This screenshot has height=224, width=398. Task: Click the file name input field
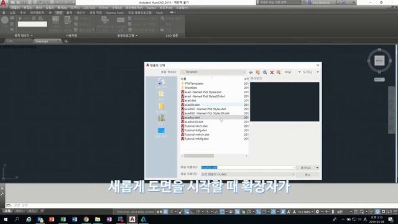[x=248, y=167]
